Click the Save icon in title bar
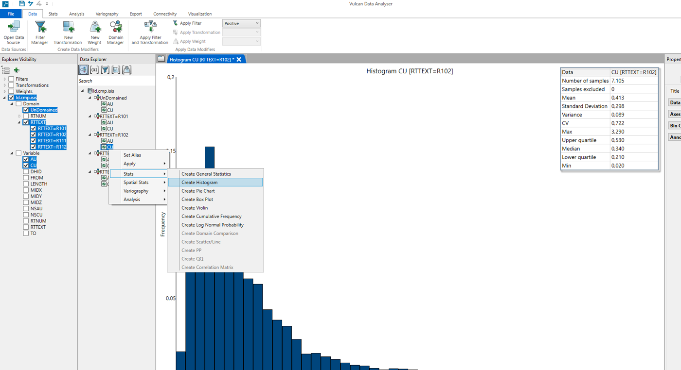 click(x=22, y=4)
